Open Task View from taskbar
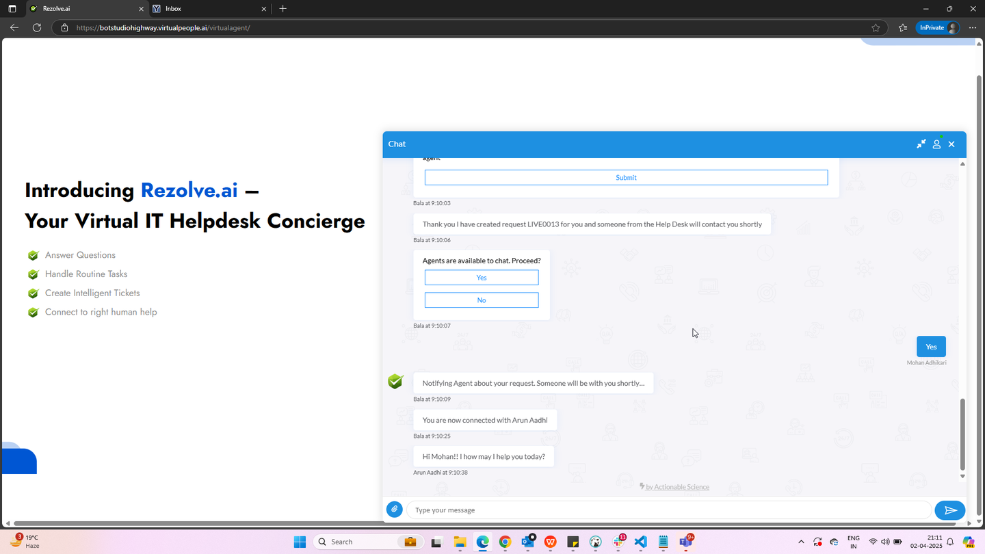The height and width of the screenshot is (554, 985). [436, 542]
